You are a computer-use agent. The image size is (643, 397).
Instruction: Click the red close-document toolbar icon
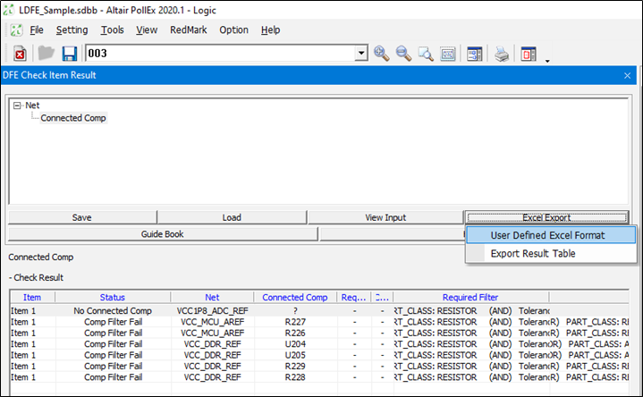pyautogui.click(x=20, y=54)
